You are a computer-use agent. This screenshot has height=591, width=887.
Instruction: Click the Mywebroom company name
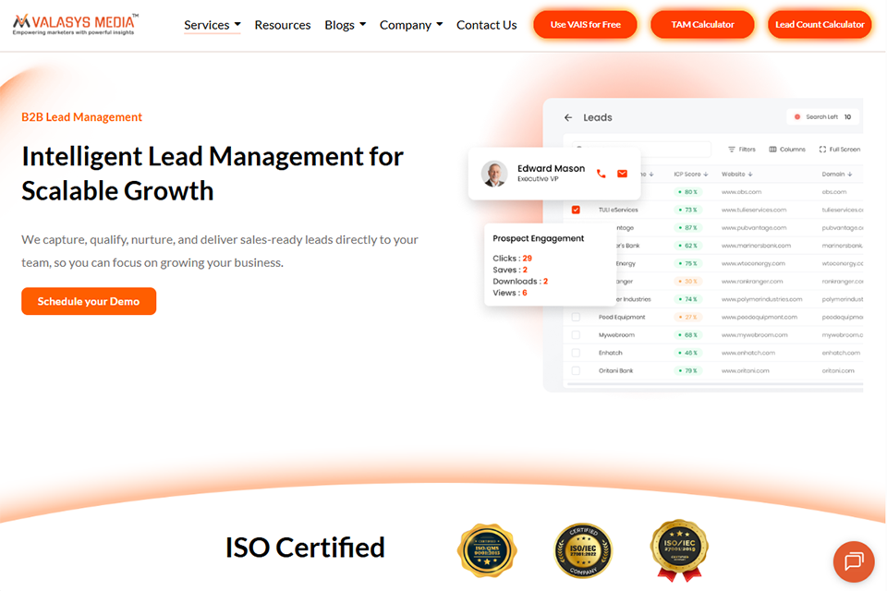pyautogui.click(x=616, y=335)
